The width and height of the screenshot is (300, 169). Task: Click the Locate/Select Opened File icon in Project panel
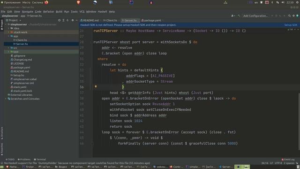60,20
